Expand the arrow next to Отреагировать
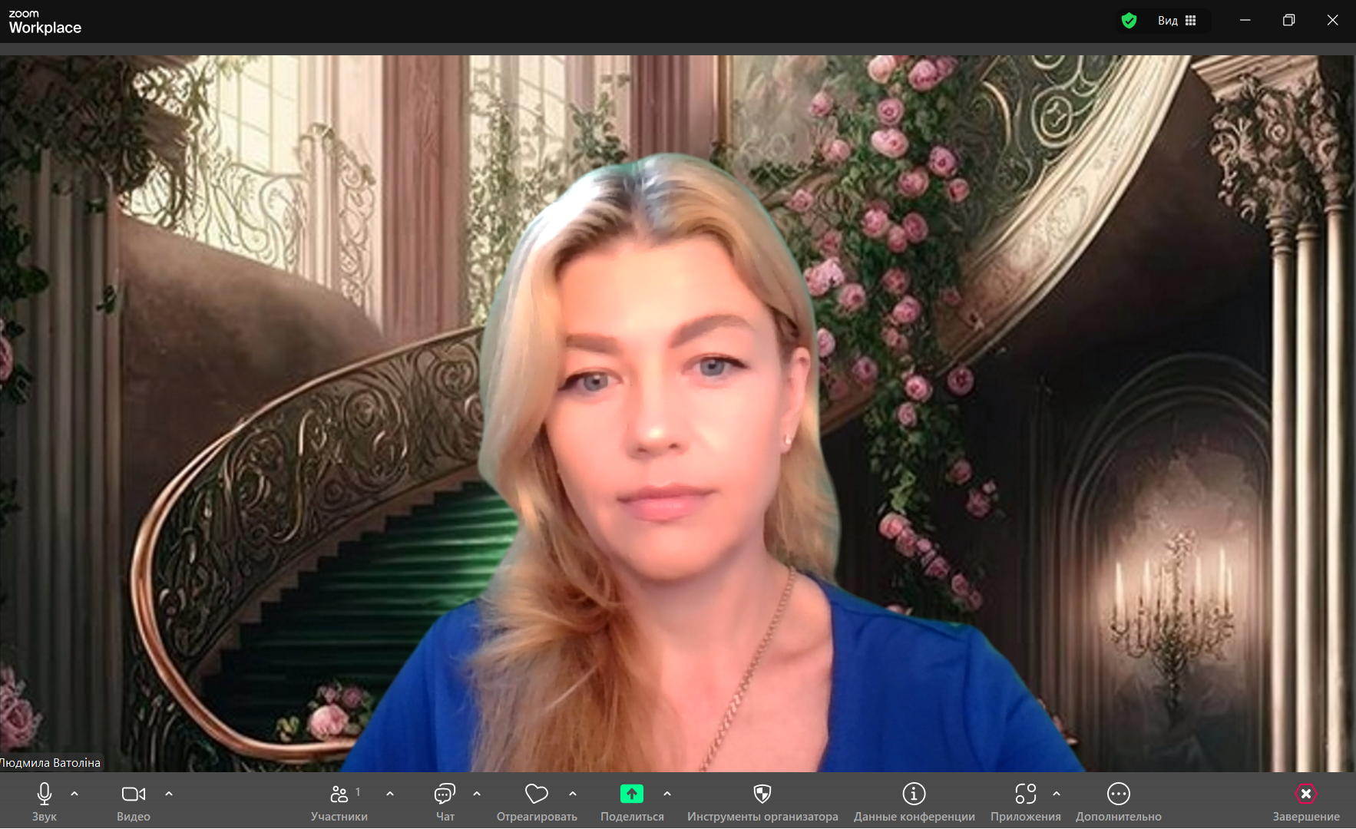1356x829 pixels. pos(573,794)
